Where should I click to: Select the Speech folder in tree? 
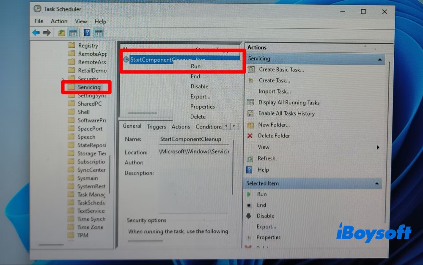86,137
